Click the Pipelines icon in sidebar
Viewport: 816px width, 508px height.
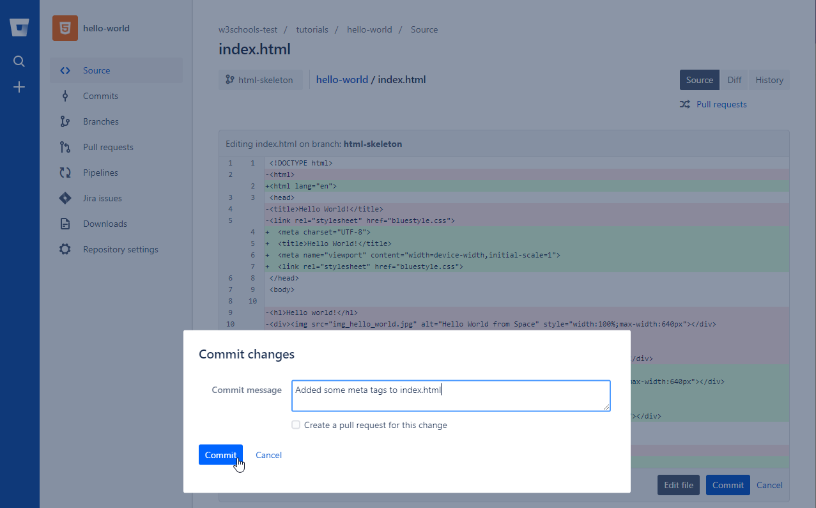point(65,173)
